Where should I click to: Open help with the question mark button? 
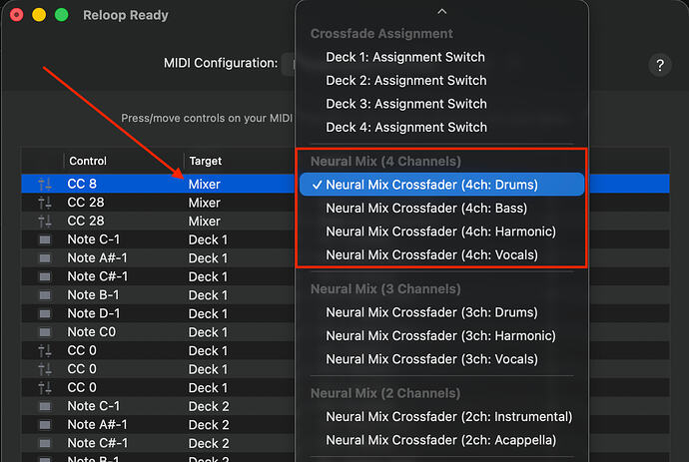[x=660, y=66]
